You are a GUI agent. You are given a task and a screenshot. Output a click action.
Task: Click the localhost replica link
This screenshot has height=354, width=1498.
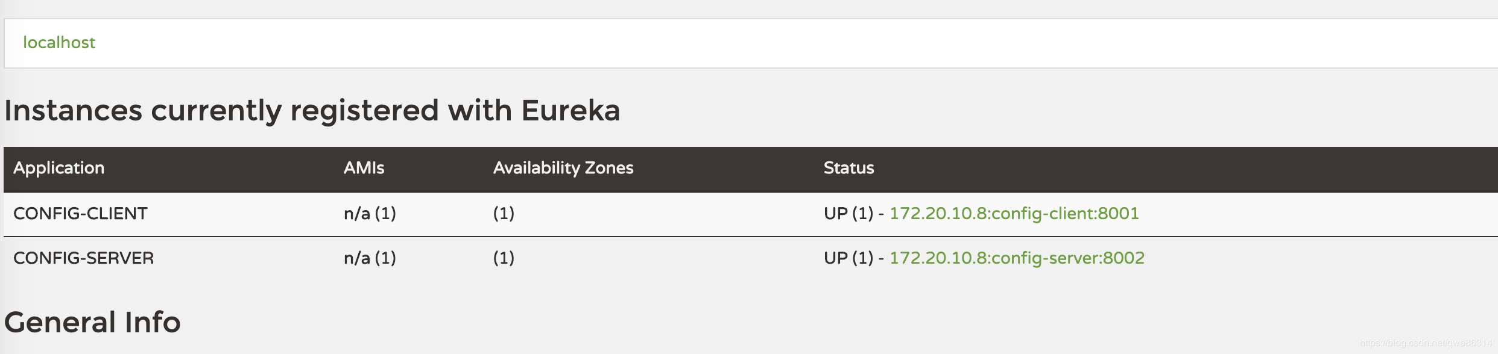coord(59,43)
